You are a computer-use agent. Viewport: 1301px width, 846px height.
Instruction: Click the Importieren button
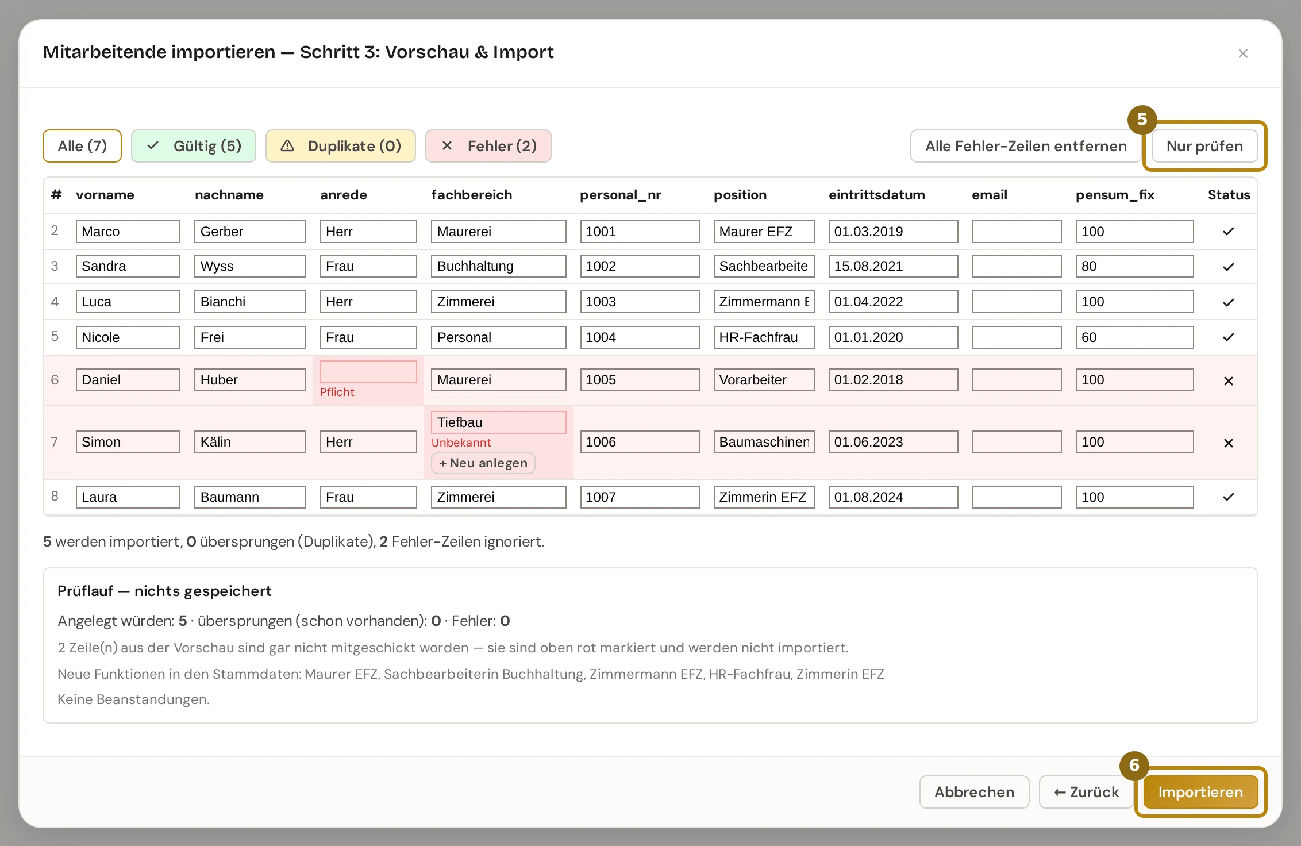pos(1200,792)
